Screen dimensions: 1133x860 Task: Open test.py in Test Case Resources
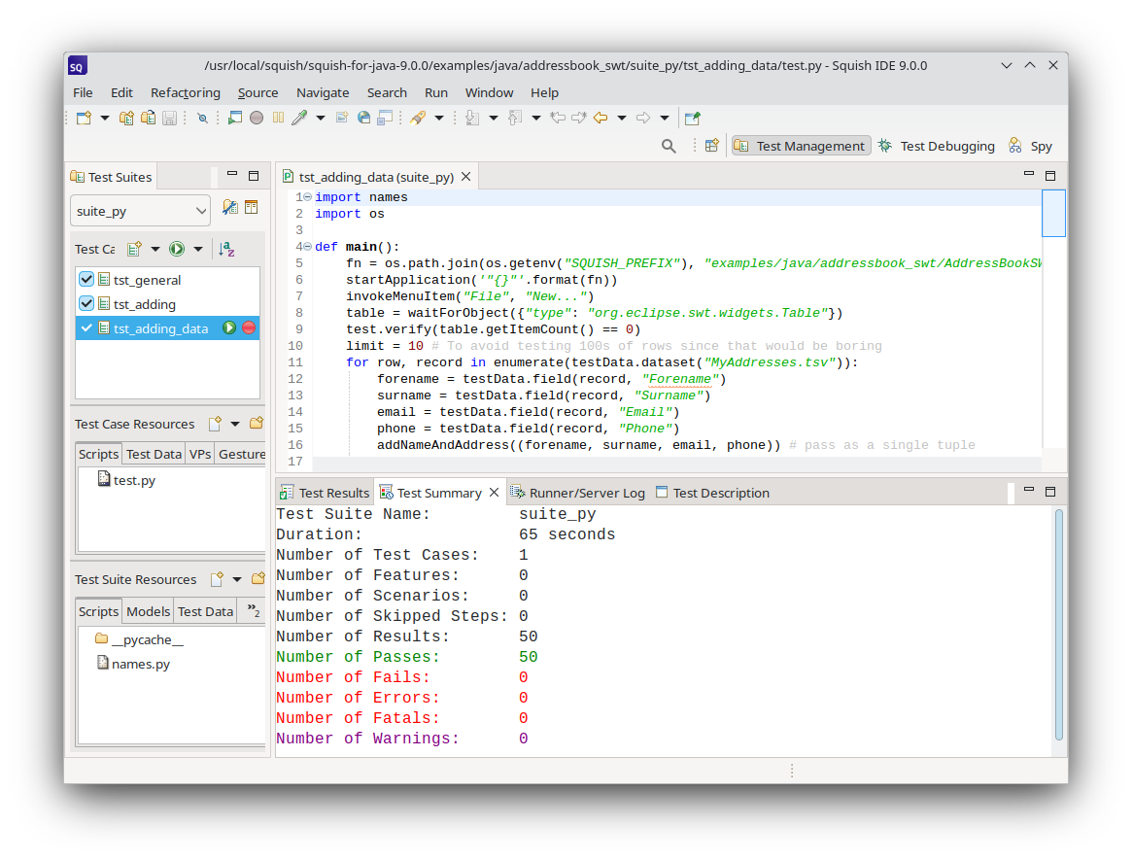tap(133, 480)
